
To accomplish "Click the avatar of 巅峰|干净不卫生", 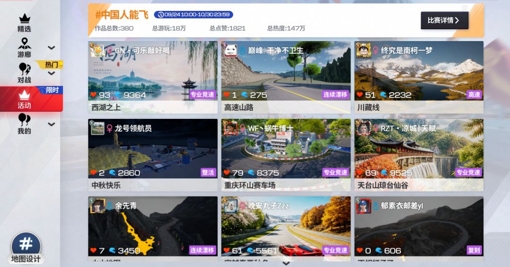I will [230, 50].
